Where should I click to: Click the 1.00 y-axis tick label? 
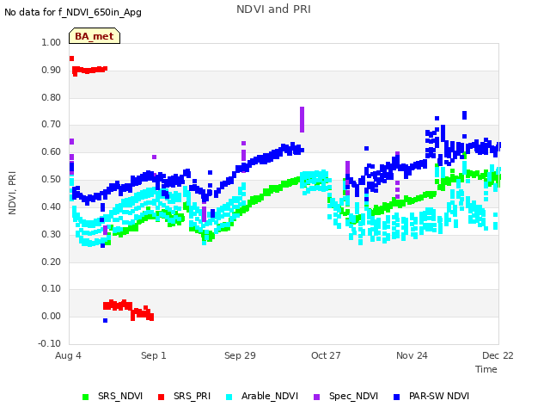52,42
